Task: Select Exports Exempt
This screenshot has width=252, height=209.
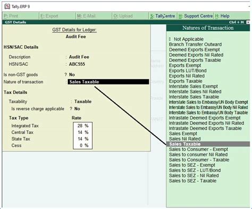Action: (x=185, y=65)
